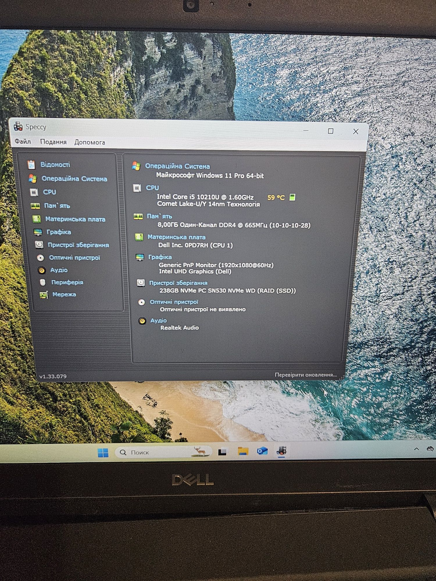
Task: Click the 59 °C CPU temperature reading
Action: pyautogui.click(x=276, y=198)
